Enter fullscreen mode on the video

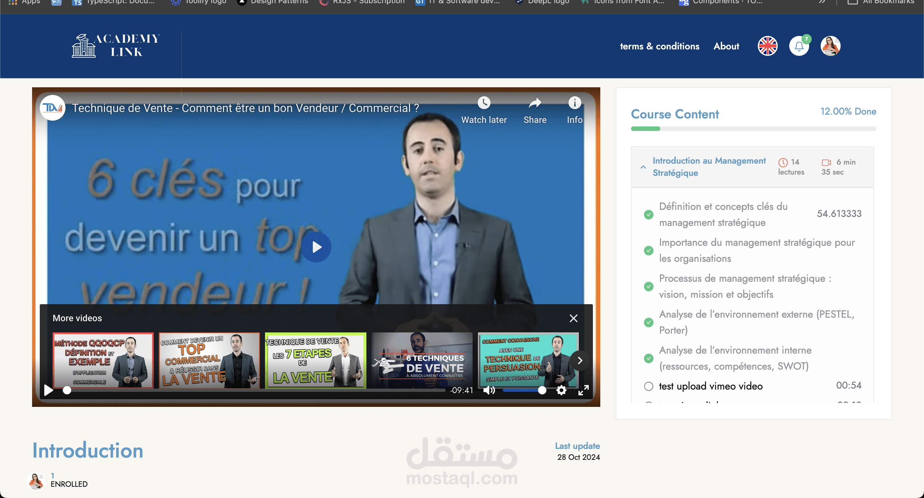(x=583, y=390)
